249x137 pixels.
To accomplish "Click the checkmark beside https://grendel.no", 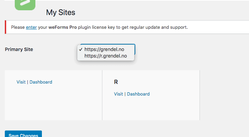I will click(81, 49).
